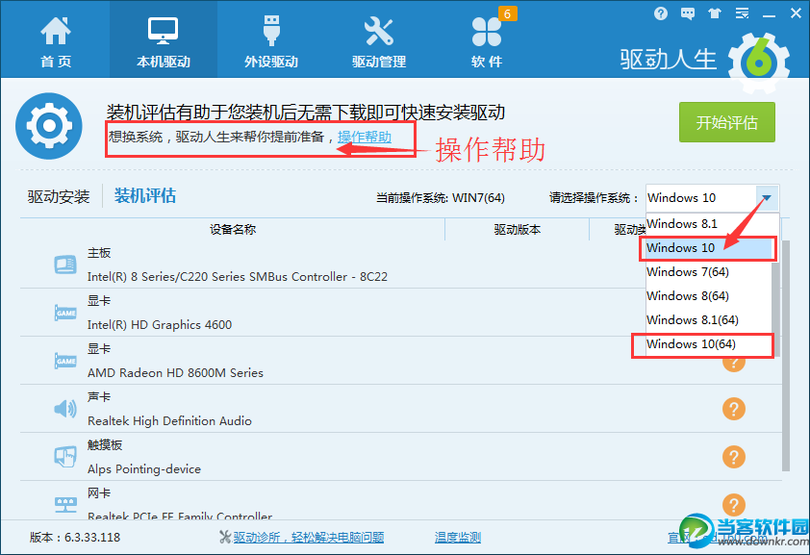Choose Windows 7(64) from the list
Screen dimensions: 810x555
[709, 271]
